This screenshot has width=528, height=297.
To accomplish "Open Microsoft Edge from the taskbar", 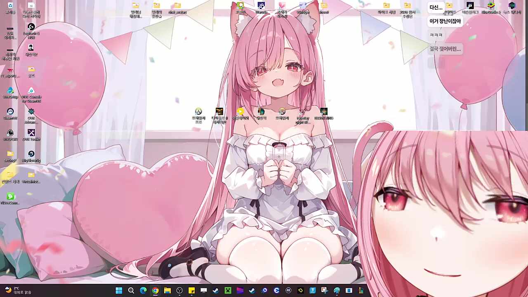I will pyautogui.click(x=143, y=290).
